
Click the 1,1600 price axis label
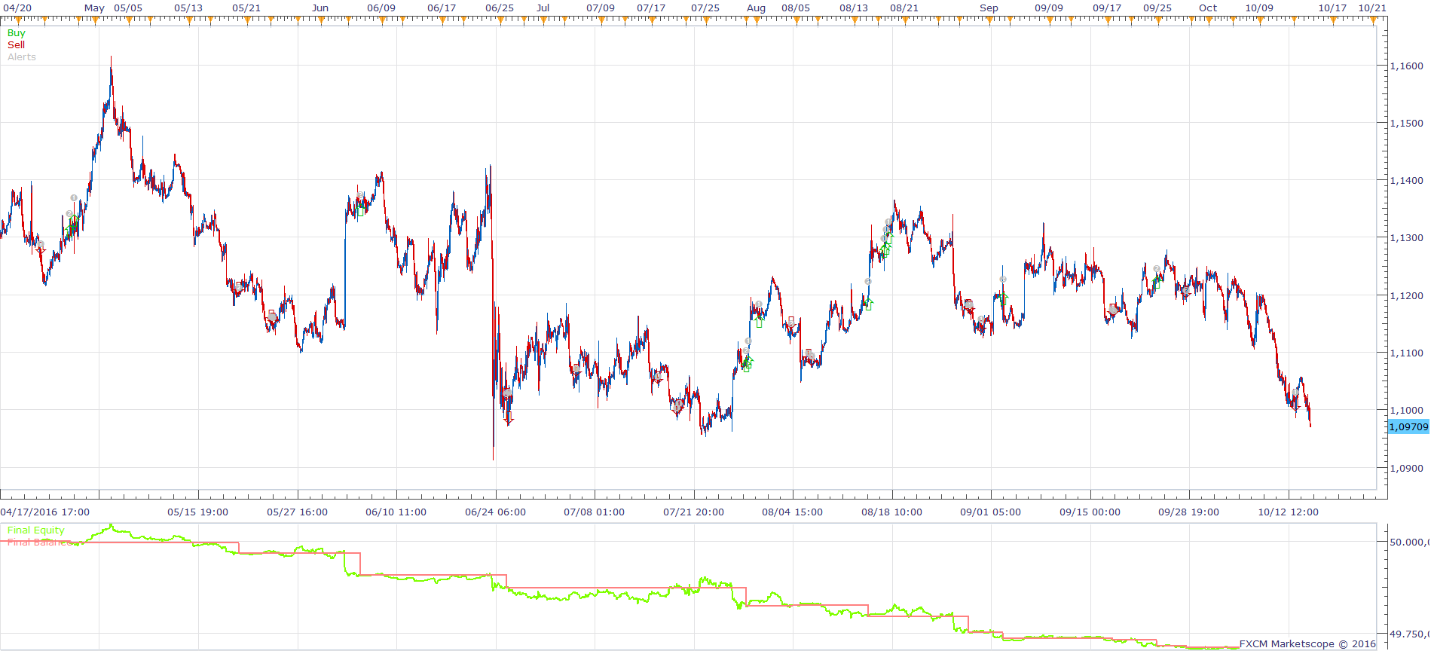click(x=1406, y=66)
